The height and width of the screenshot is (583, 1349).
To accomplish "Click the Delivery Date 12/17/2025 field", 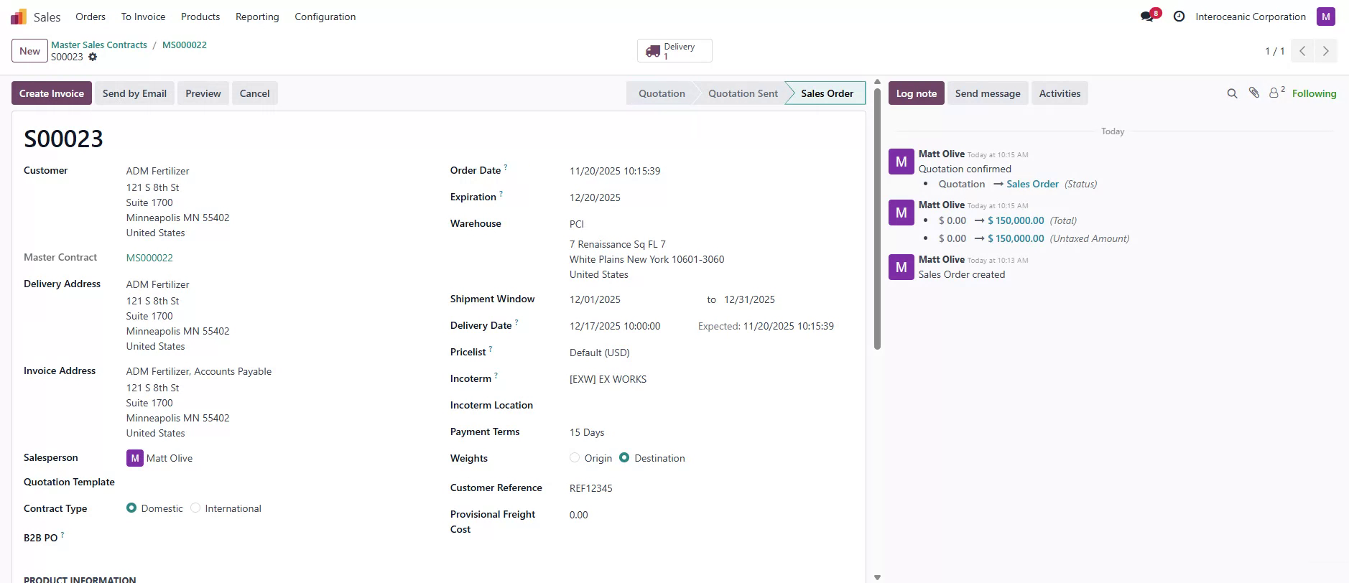I will tap(615, 326).
